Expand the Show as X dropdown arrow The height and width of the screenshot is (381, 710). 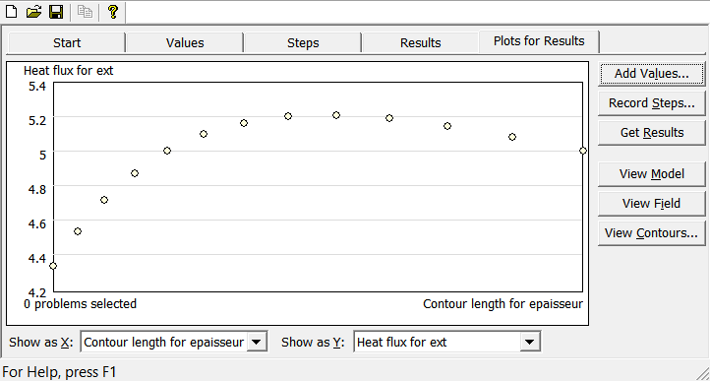pos(257,342)
